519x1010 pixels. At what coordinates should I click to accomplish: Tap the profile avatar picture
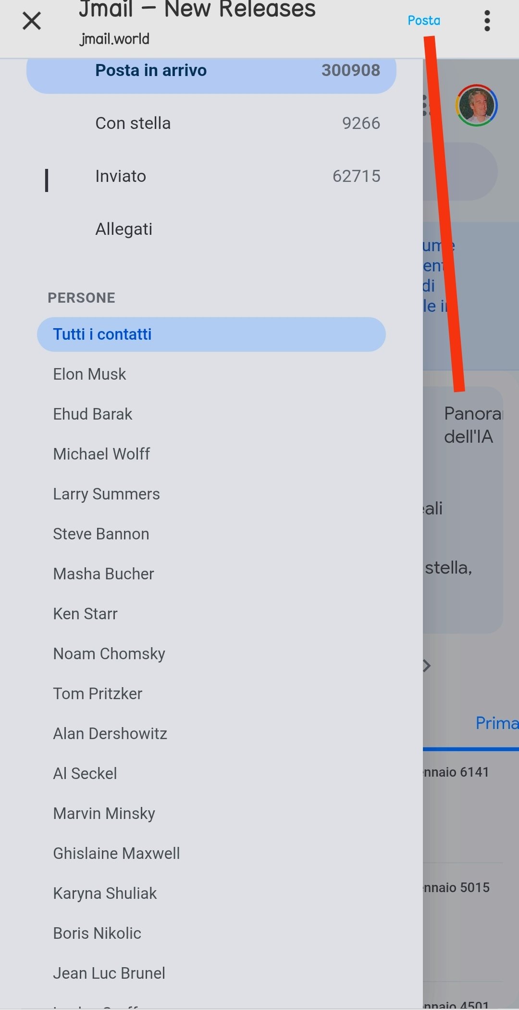[x=476, y=105]
